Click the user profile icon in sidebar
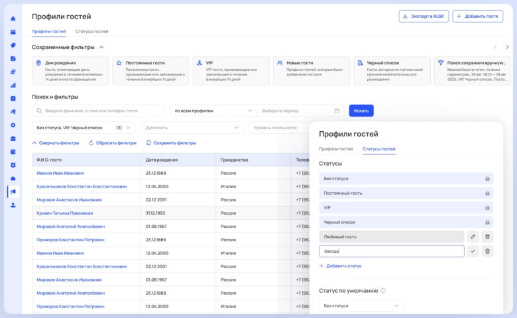 (x=13, y=205)
